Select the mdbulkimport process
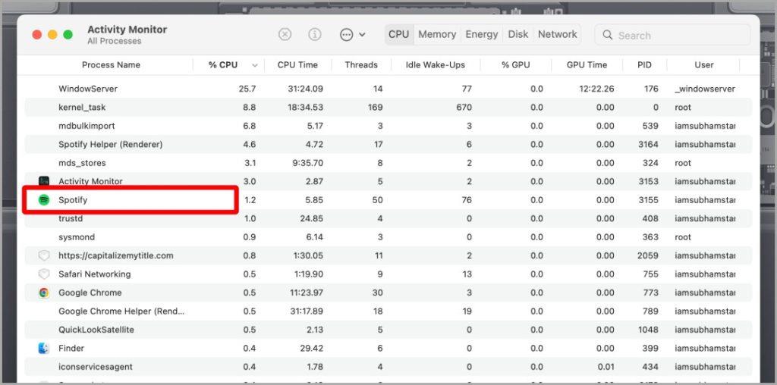The width and height of the screenshot is (777, 385). tap(87, 127)
